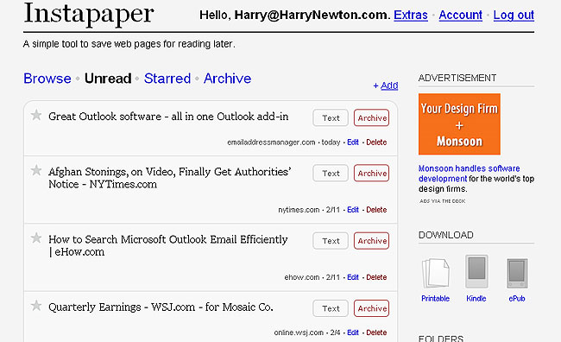Click the orange Your Design Firm ad banner
Screen dimensions: 561x342
click(x=459, y=123)
